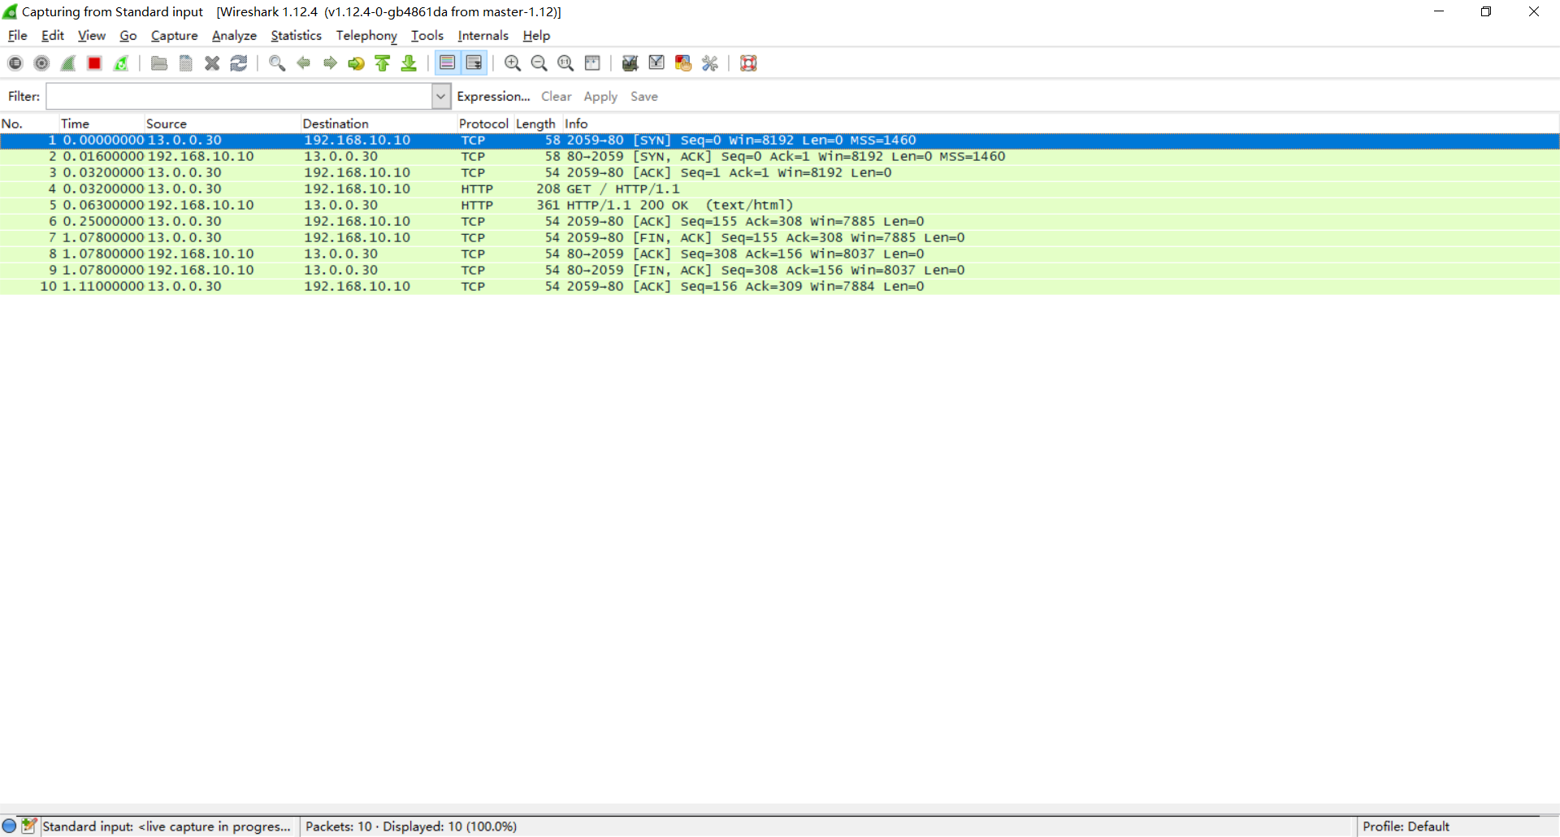Open the View menu

92,36
